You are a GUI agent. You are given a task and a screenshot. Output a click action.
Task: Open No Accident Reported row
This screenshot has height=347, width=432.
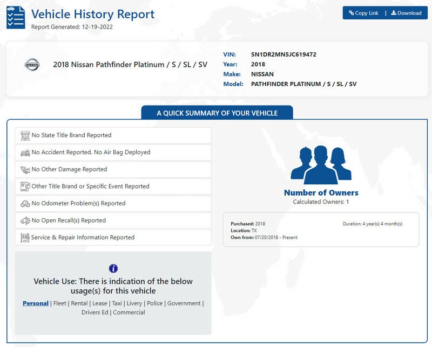pos(113,152)
